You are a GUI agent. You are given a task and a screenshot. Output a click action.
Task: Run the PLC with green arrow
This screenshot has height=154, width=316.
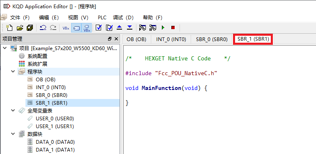point(163,28)
